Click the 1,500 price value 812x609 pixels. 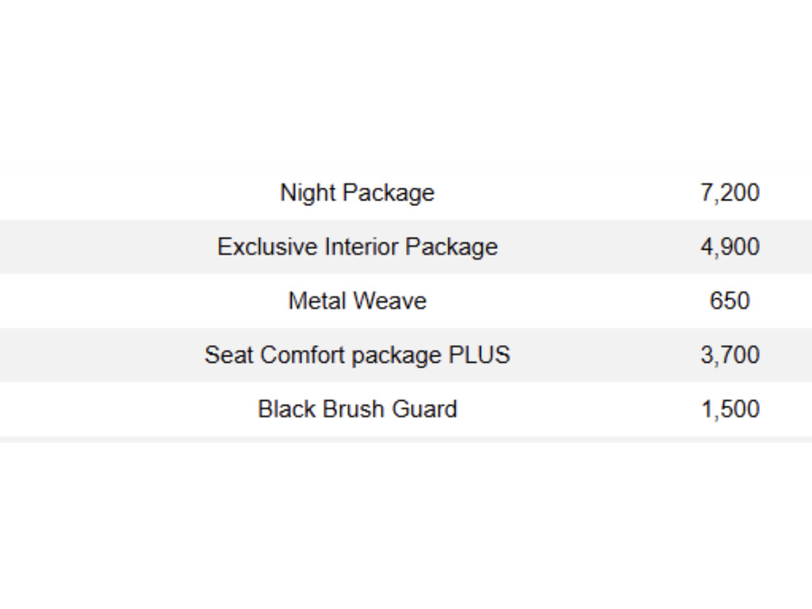click(730, 408)
